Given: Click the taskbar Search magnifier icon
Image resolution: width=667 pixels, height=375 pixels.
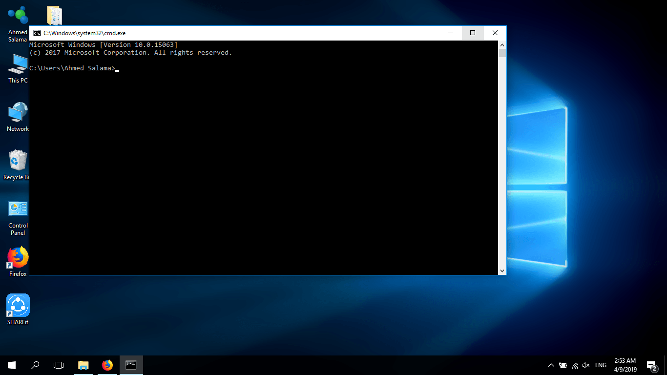Looking at the screenshot, I should pos(35,365).
